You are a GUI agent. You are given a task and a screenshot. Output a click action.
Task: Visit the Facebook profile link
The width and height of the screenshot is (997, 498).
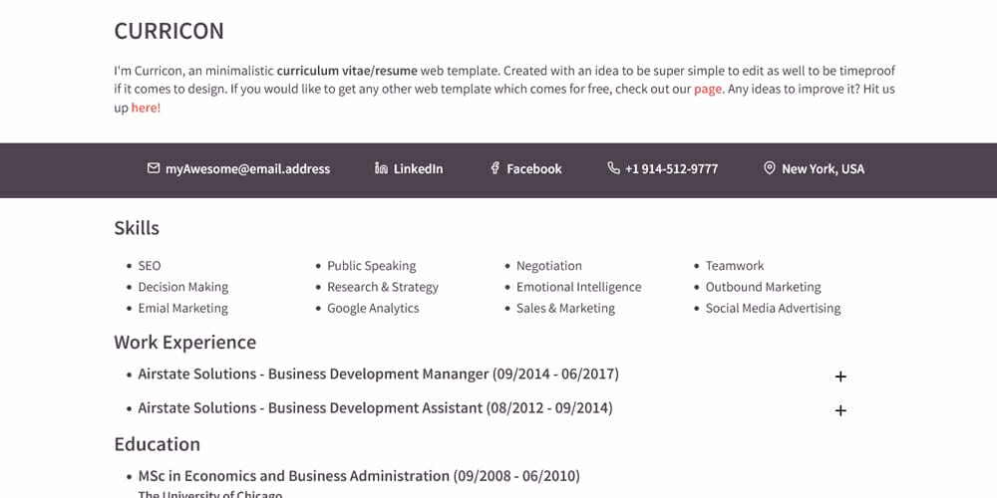[534, 169]
